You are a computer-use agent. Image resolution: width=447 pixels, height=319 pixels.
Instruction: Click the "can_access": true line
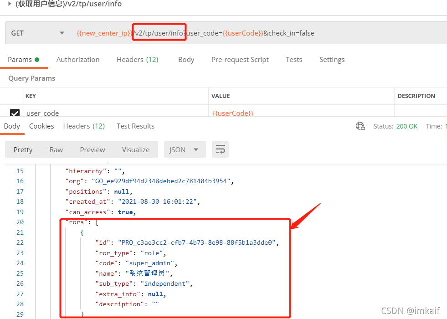point(101,212)
